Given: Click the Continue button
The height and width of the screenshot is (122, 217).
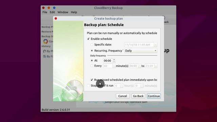Looking at the screenshot, I should (x=154, y=96).
